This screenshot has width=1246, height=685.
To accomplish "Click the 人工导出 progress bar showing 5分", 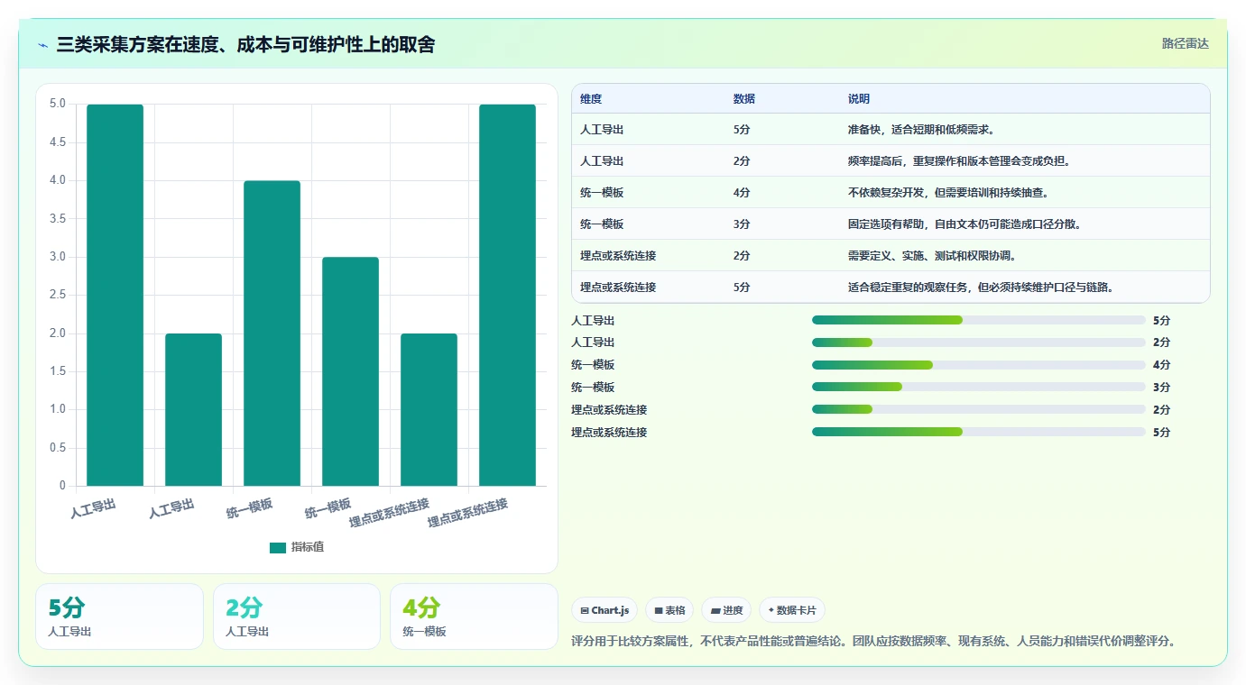I will pos(978,320).
